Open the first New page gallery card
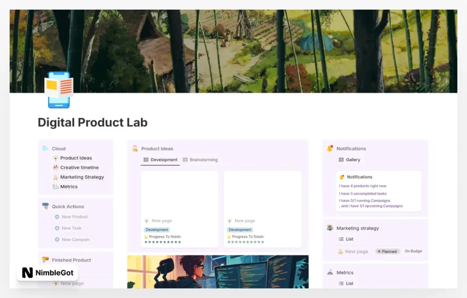 click(x=180, y=209)
